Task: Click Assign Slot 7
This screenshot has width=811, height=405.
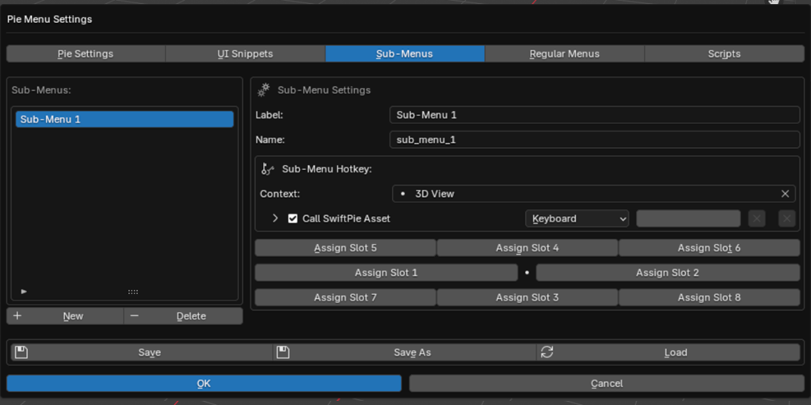Action: coord(345,297)
